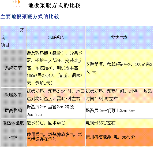Select the 水暖系统 column header
This screenshot has height=147, width=154.
pyautogui.click(x=56, y=38)
